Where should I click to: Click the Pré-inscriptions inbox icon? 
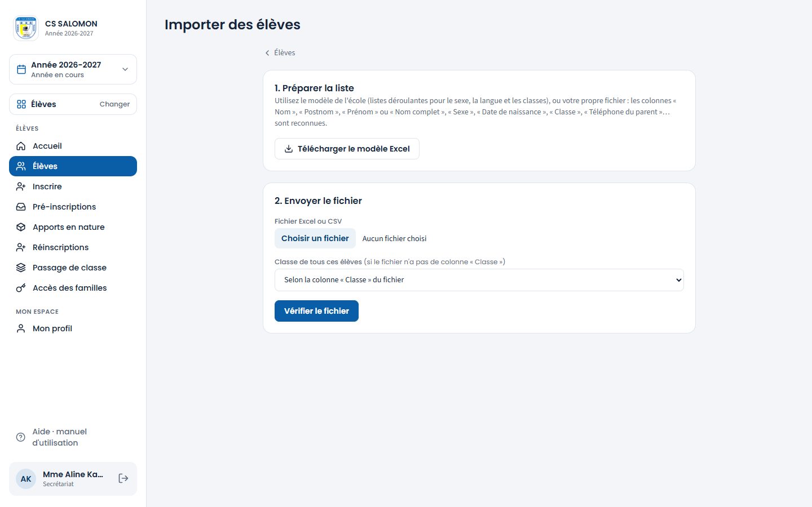coord(21,207)
